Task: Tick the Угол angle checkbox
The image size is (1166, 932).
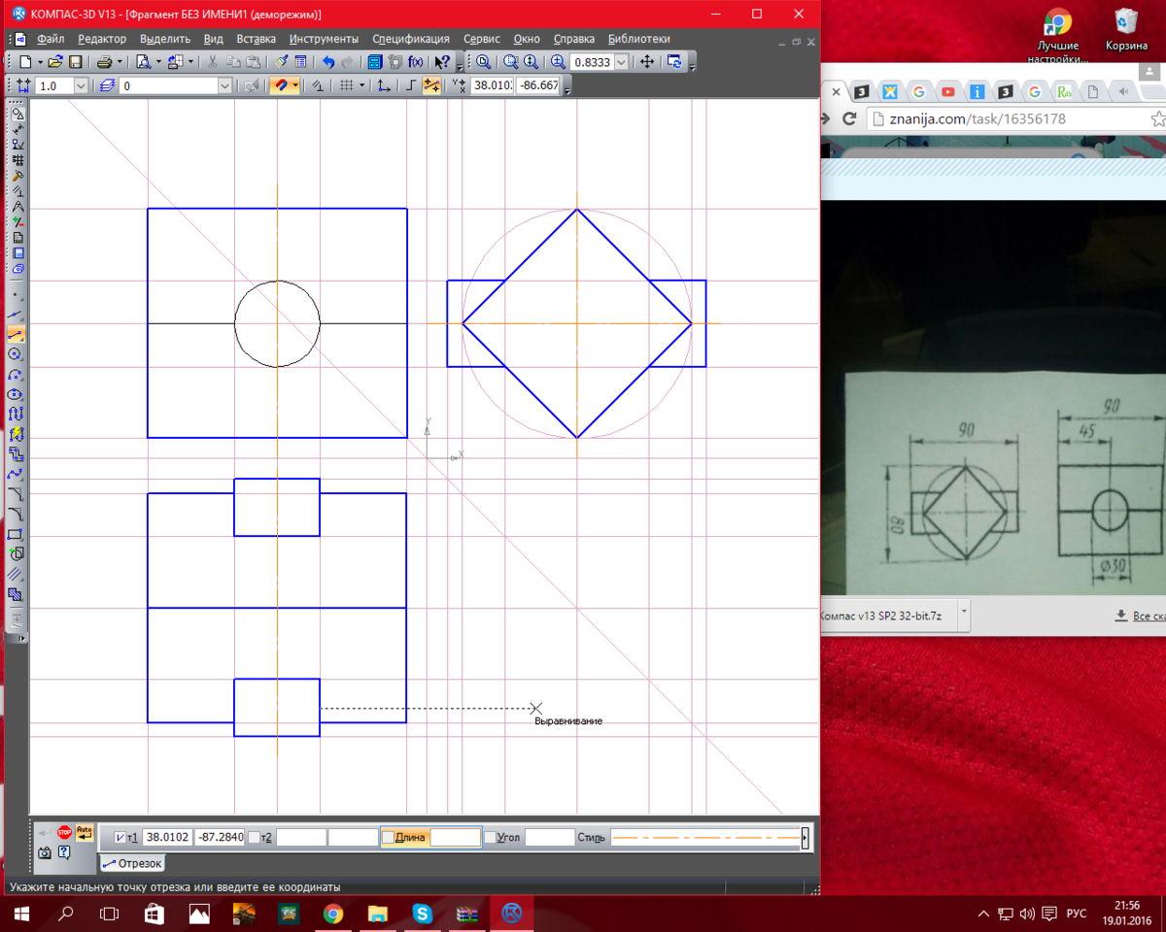Action: pyautogui.click(x=490, y=837)
